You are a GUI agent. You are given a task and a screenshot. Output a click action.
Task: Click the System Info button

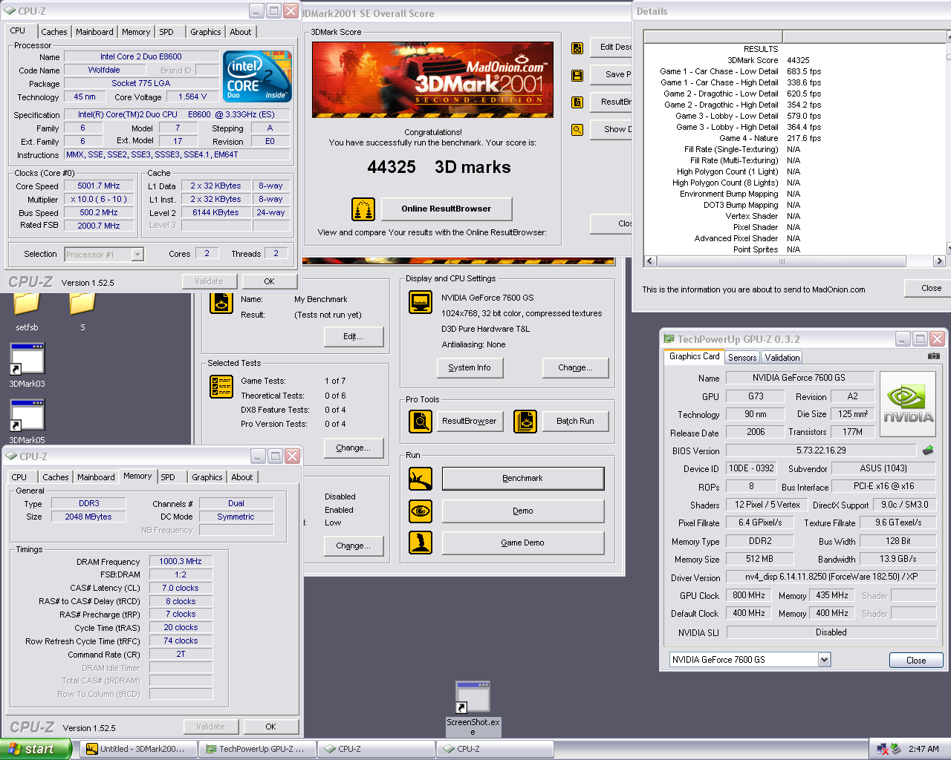pos(470,368)
